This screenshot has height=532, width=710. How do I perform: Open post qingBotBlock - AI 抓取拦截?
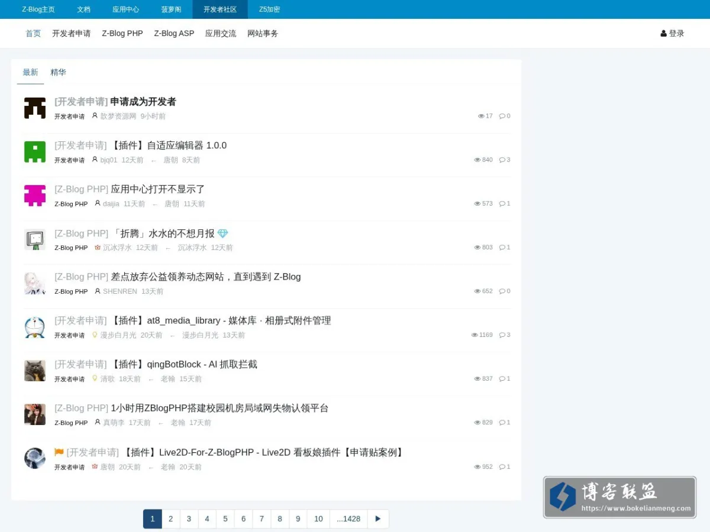184,364
